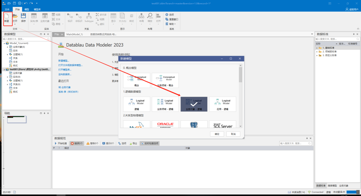Click the undo arrow in the title bar
Viewport: 361px width, 196px height.
[26, 3]
